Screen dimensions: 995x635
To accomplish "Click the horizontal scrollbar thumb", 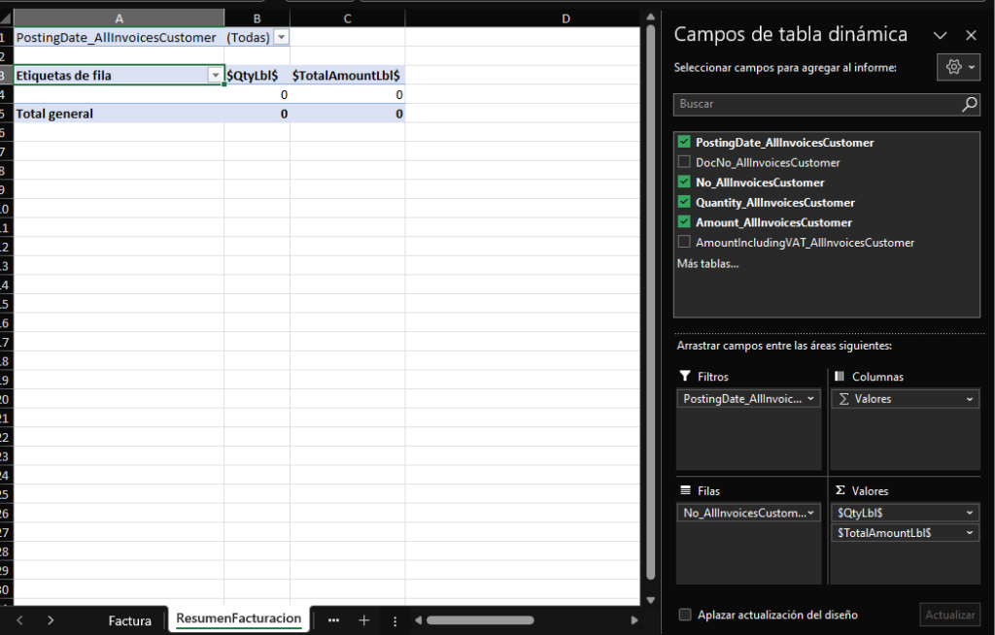I will (480, 620).
